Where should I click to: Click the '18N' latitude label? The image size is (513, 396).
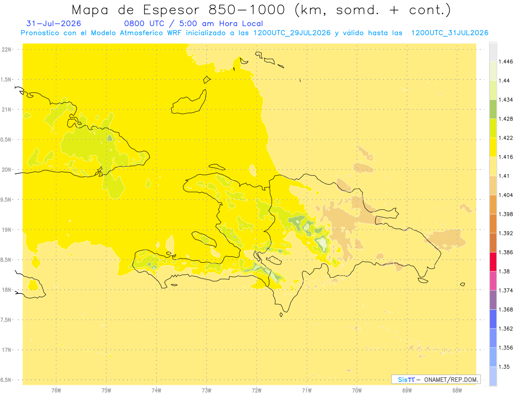[7, 290]
